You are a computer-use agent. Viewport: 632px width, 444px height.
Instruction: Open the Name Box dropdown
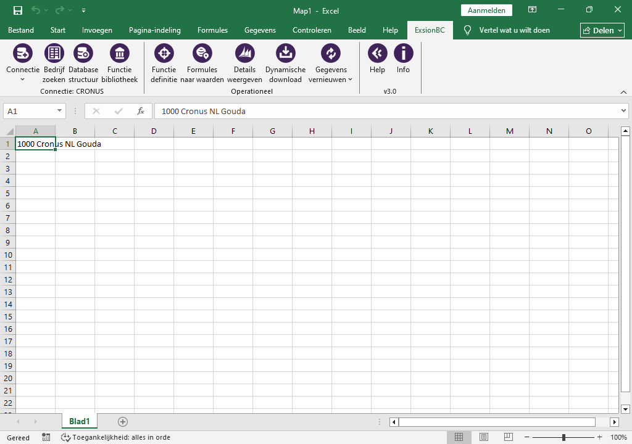point(59,111)
